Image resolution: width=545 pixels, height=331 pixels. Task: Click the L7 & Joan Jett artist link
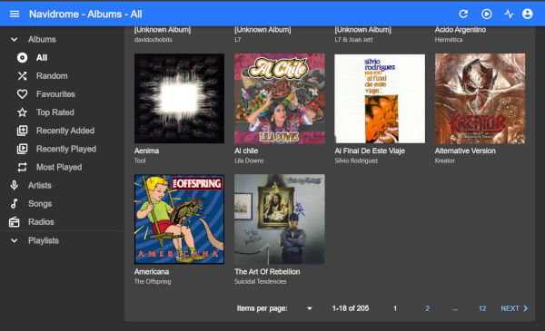[353, 40]
